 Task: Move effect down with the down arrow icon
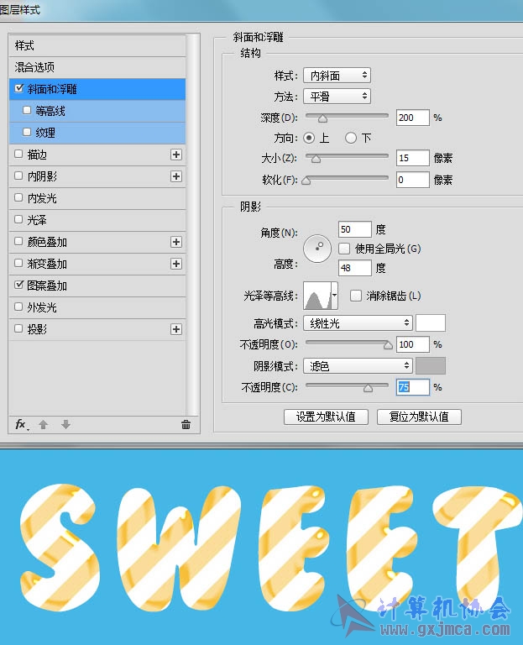tap(65, 424)
